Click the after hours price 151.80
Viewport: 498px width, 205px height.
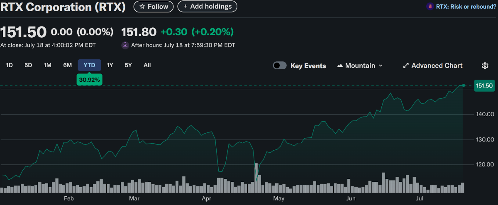point(139,32)
